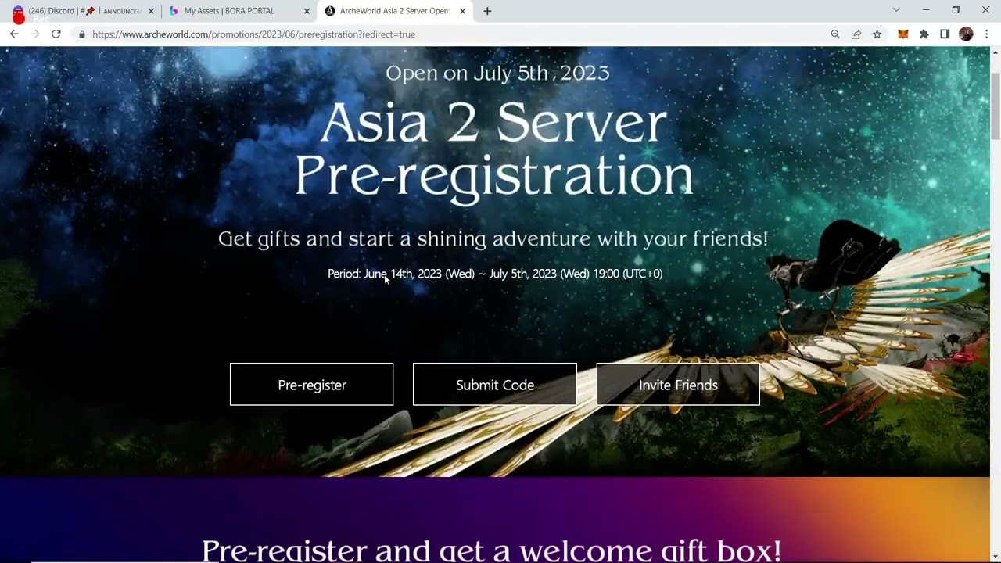Click the Submit Code button

click(x=495, y=385)
